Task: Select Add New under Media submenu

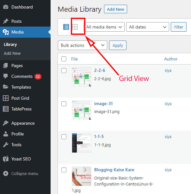Action: tap(12, 53)
